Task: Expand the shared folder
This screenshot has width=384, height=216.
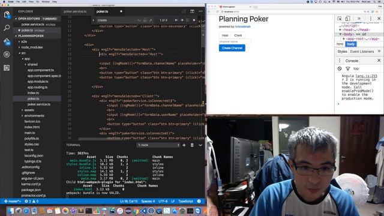Action: tap(25, 64)
